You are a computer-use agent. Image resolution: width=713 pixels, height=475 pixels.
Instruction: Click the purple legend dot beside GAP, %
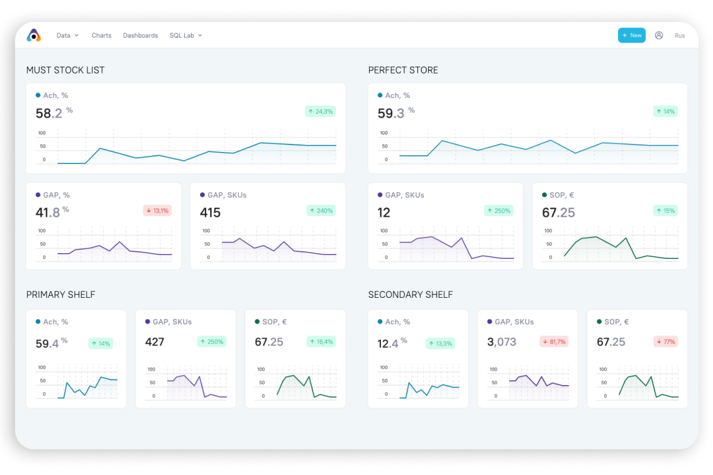click(38, 195)
